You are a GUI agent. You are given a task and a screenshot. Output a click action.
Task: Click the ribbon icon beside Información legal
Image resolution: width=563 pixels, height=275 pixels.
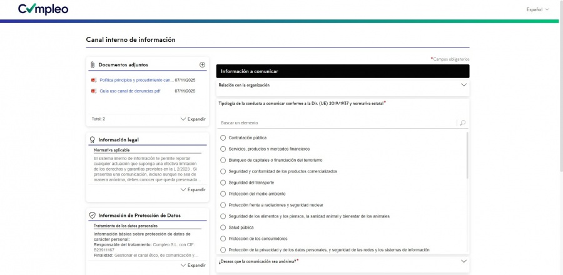pyautogui.click(x=93, y=140)
